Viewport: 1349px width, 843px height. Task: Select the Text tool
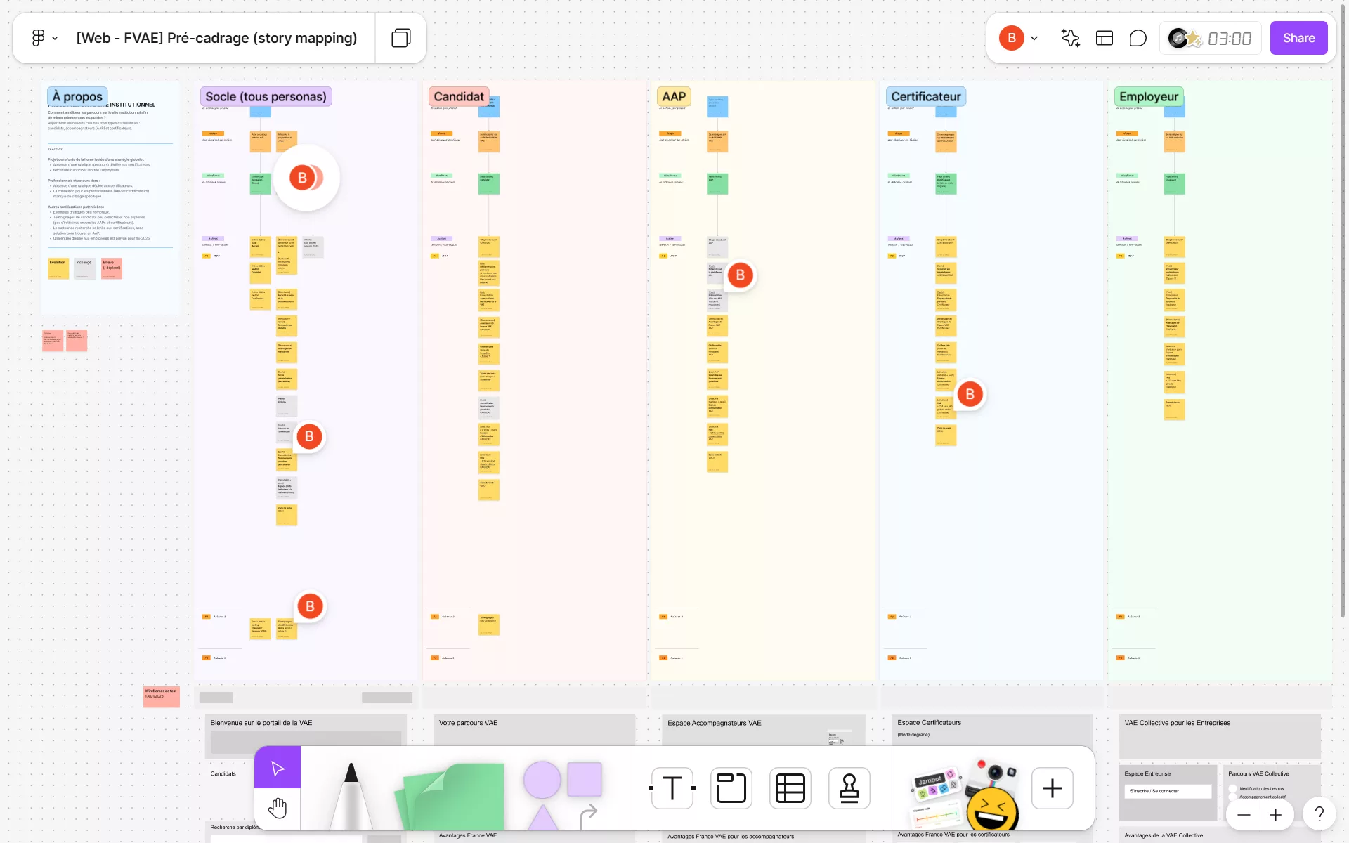(672, 788)
